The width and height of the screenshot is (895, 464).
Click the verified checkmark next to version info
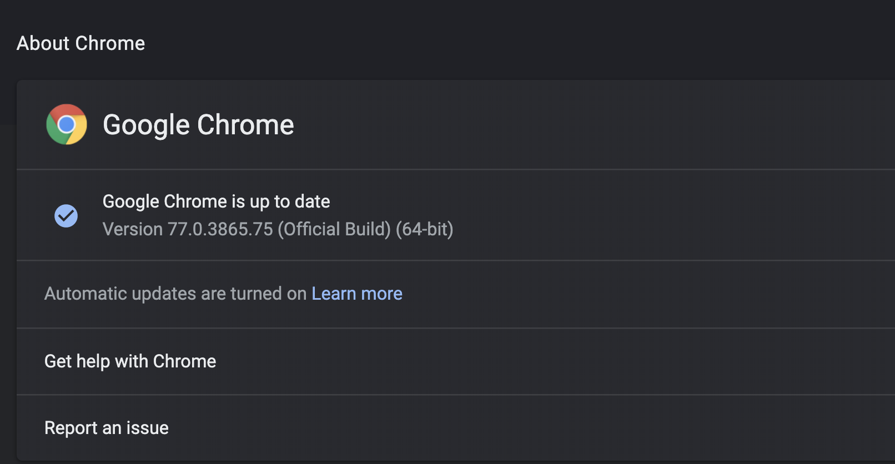(x=66, y=215)
